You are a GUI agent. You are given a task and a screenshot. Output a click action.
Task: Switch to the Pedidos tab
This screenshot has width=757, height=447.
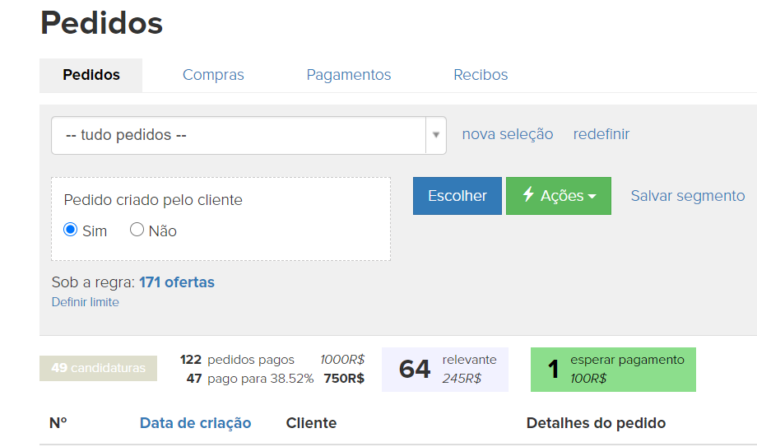click(91, 75)
